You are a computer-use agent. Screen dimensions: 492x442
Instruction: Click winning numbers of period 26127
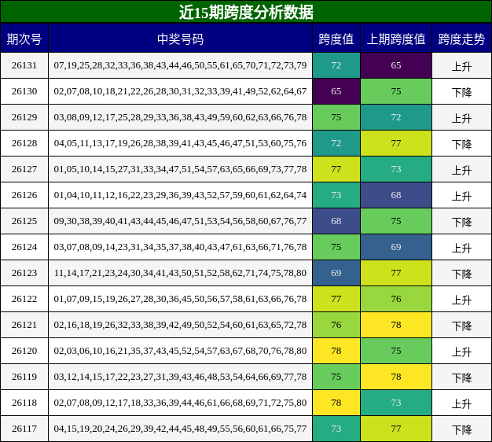(180, 169)
